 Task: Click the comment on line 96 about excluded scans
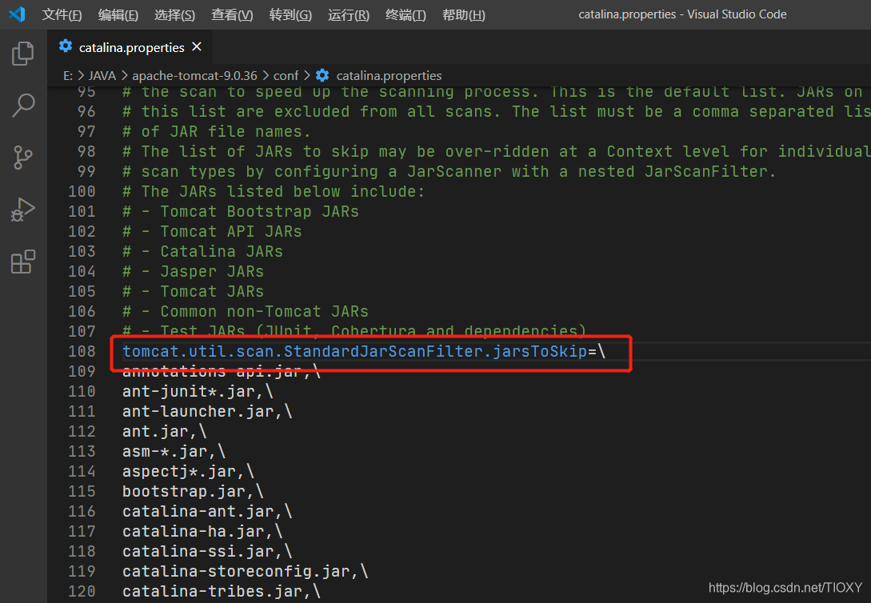click(x=497, y=112)
